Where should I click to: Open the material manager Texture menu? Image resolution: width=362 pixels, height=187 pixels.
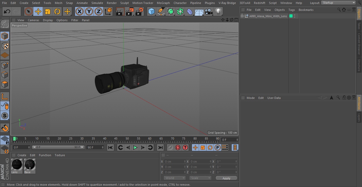click(60, 155)
